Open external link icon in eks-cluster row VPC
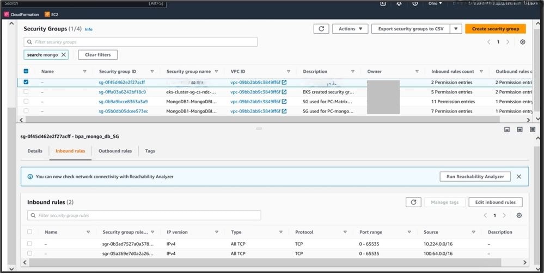This screenshot has width=544, height=274. pyautogui.click(x=284, y=92)
